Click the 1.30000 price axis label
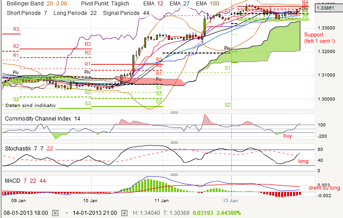343x218 pixels. click(326, 99)
